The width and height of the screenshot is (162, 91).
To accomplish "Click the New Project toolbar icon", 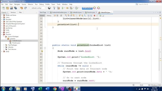I will [x=8, y=8].
